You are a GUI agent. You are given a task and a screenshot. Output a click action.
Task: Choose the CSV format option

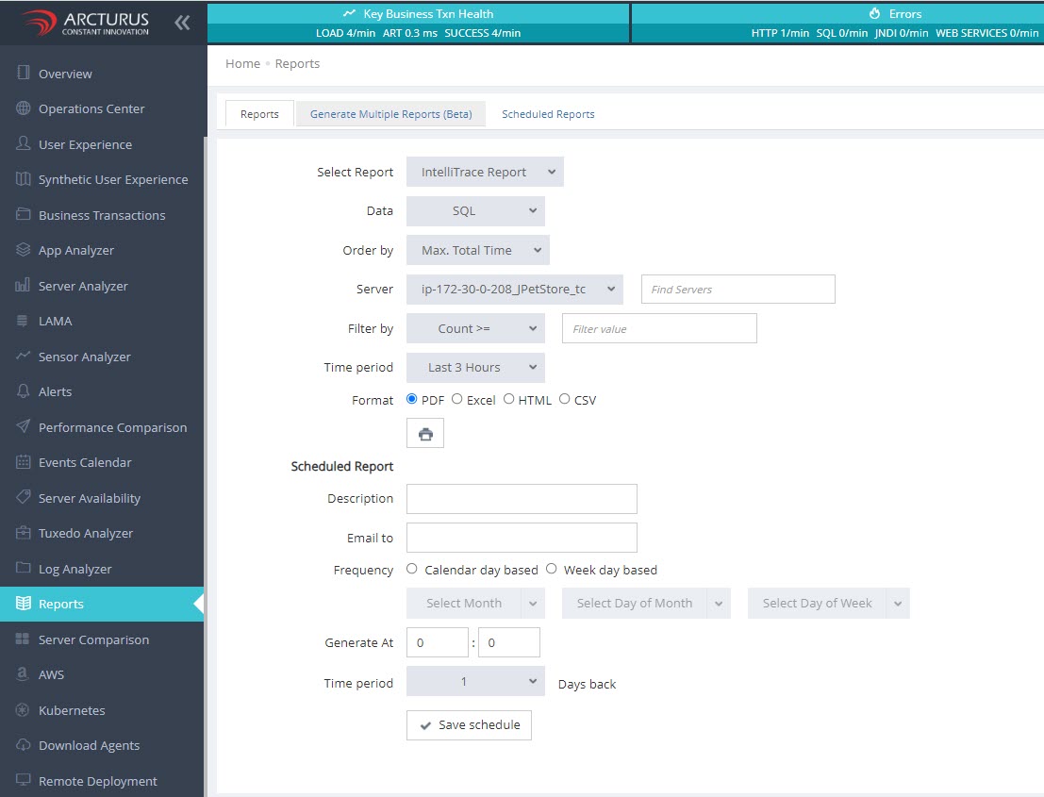[565, 399]
